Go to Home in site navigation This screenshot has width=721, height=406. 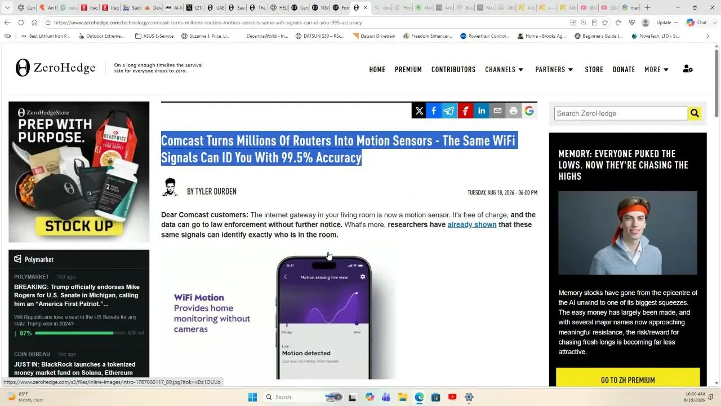pos(377,69)
